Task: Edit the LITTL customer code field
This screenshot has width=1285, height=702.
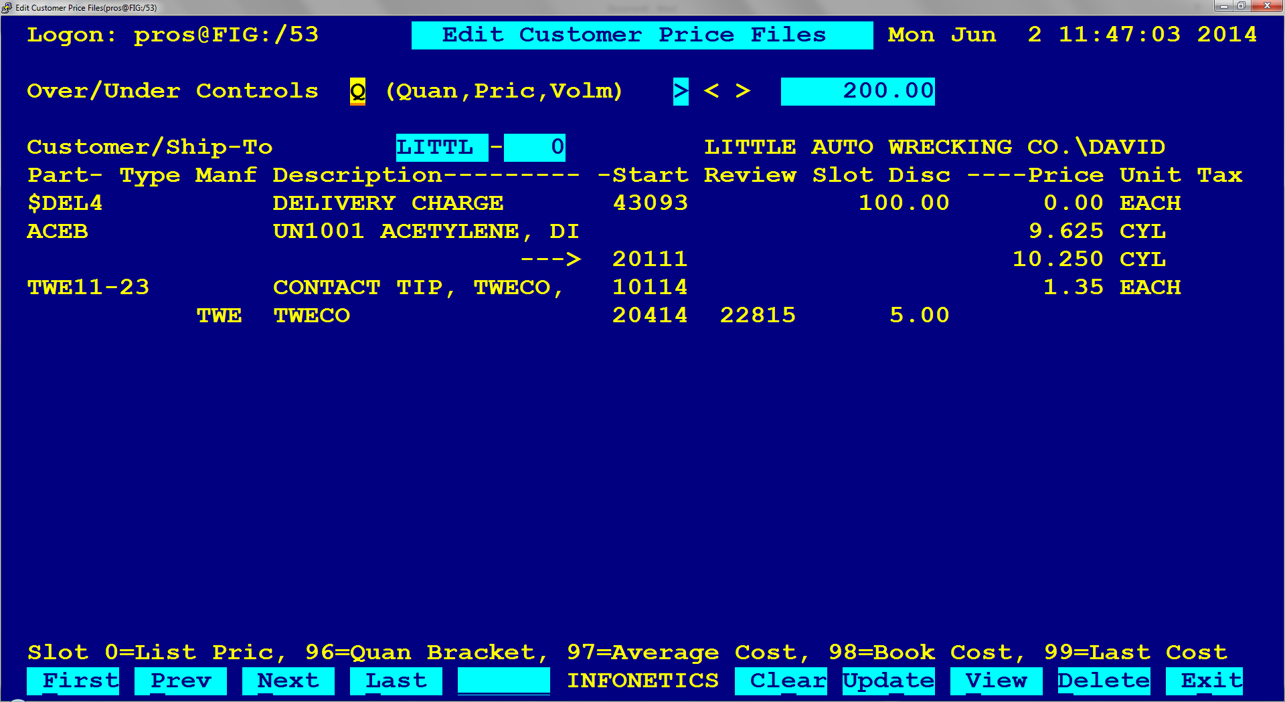Action: (x=442, y=147)
